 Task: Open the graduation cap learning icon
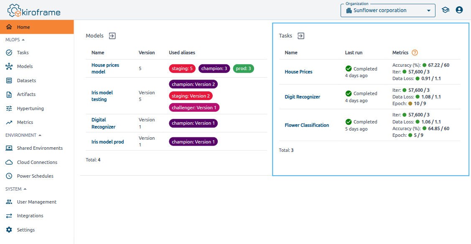446,10
